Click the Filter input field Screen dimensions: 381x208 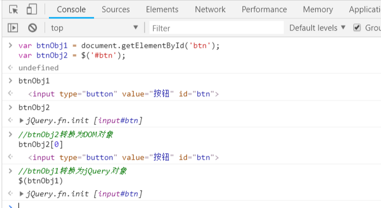coord(216,28)
